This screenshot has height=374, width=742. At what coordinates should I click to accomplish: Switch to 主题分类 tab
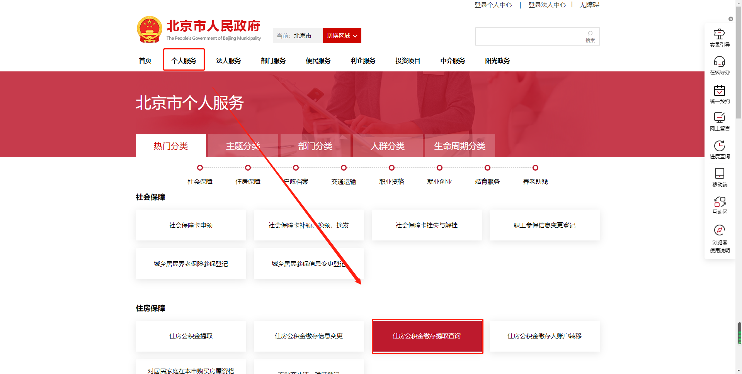243,146
